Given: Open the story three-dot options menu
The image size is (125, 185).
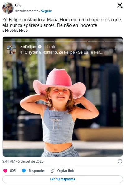Looking at the screenshot, I should (115, 49).
